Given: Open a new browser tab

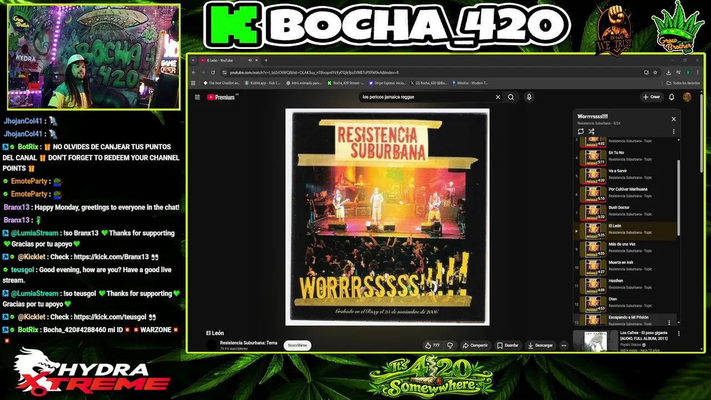Looking at the screenshot, I should pos(266,60).
